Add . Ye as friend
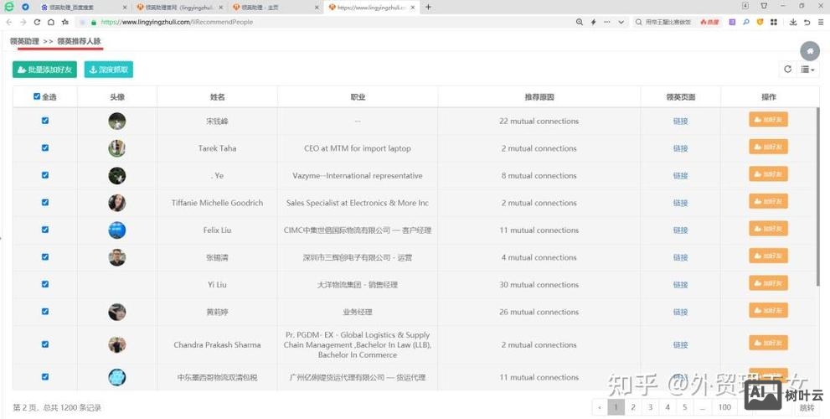This screenshot has height=419, width=830. coord(768,174)
